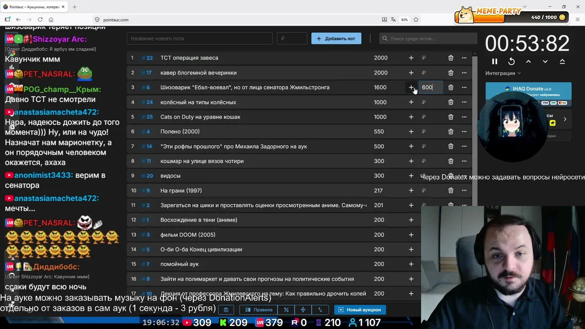The width and height of the screenshot is (585, 329).
Task: Click the split-divide icon in bottom toolbar
Action: (x=303, y=310)
